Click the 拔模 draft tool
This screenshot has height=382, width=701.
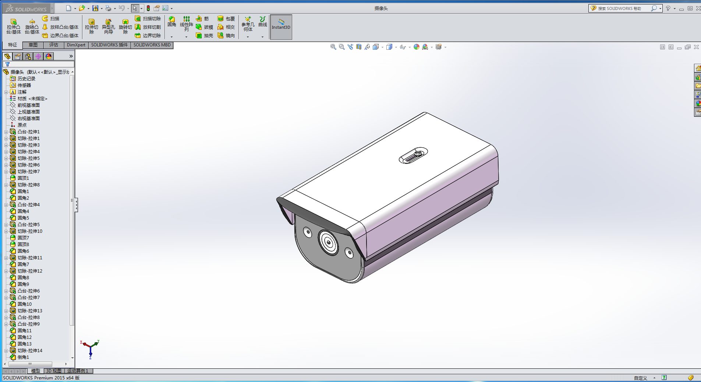205,27
